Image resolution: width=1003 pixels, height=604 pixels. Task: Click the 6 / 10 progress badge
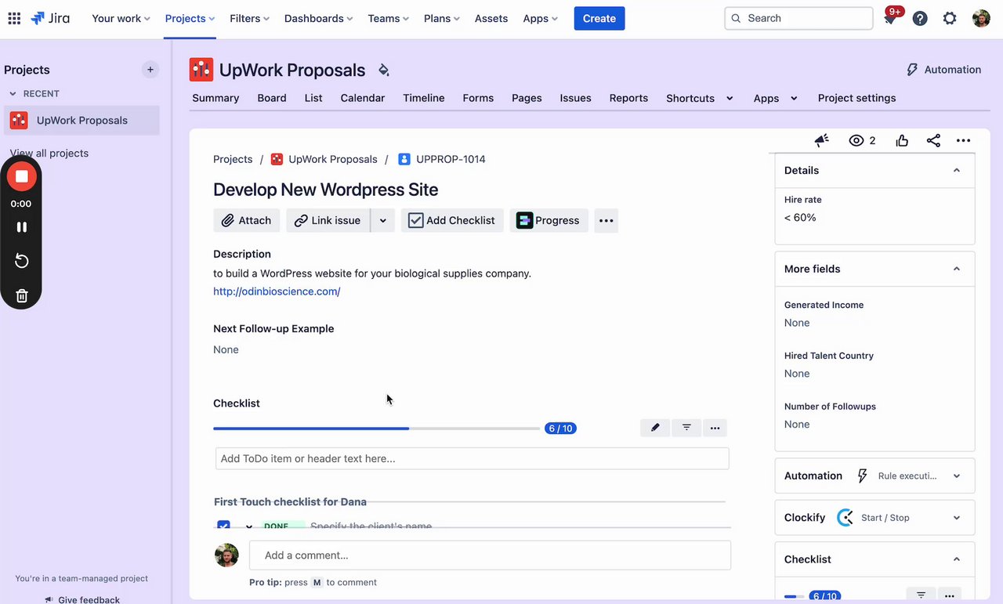[560, 429]
